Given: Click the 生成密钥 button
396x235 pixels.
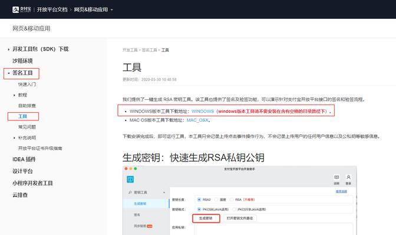Looking at the screenshot, I should tap(206, 218).
